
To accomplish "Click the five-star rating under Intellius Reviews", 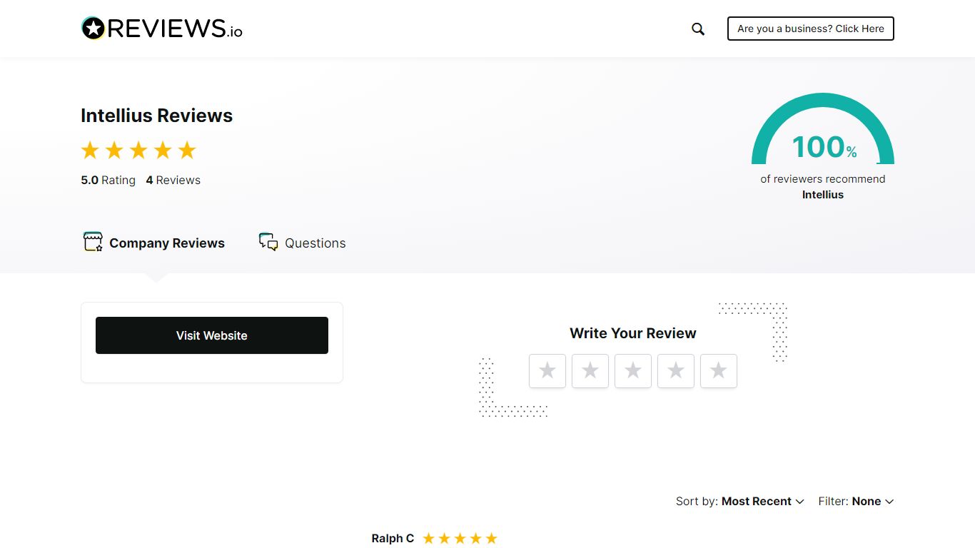I will [x=138, y=151].
